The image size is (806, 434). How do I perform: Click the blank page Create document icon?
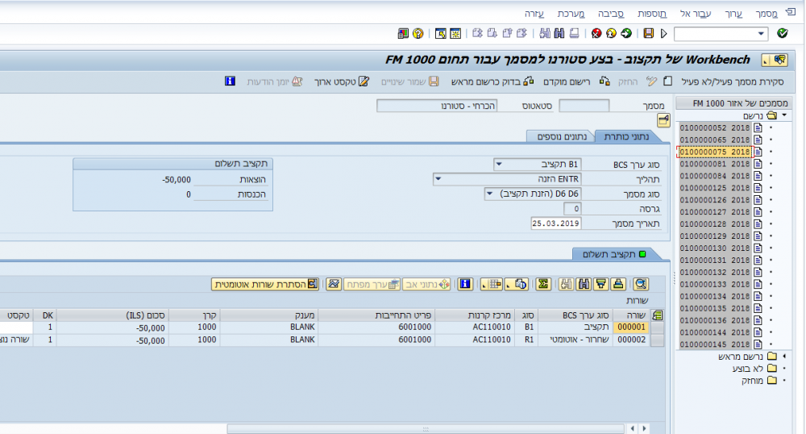click(667, 81)
